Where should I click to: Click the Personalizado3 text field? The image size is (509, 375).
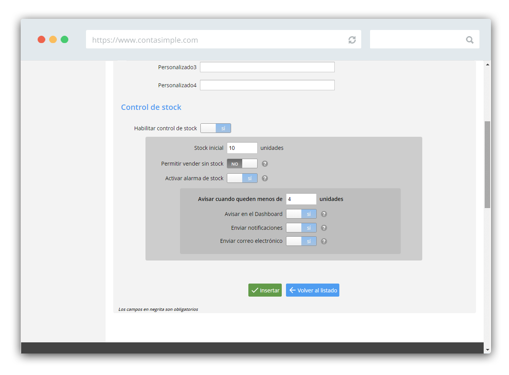[x=267, y=67]
